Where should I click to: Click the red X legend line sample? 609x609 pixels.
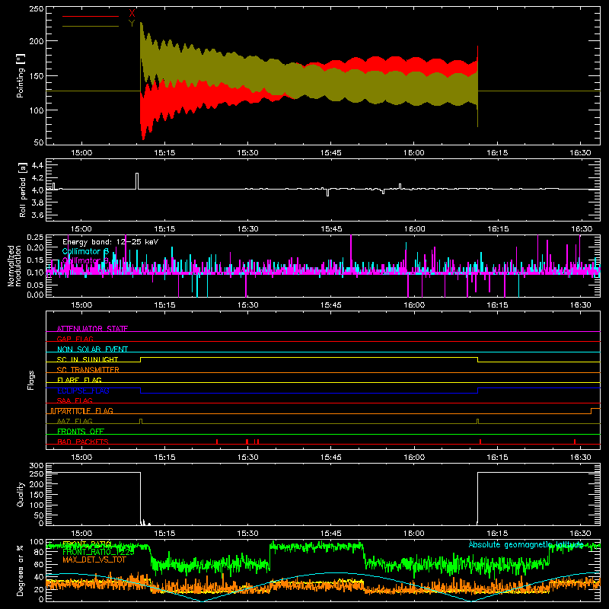click(x=91, y=16)
